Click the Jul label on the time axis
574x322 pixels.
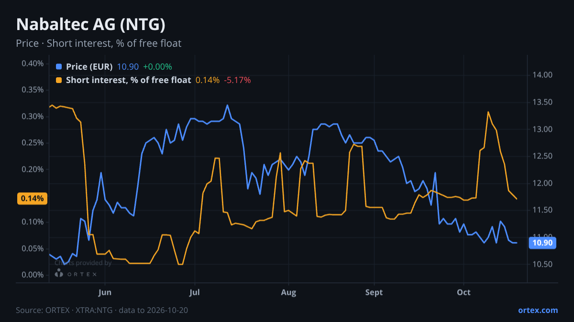(x=194, y=292)
